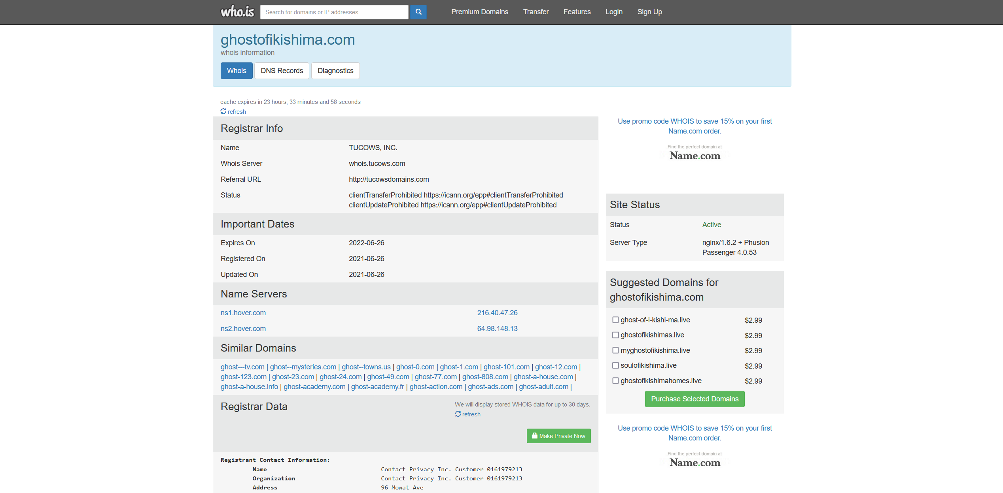Tick the myghostofikishima.live checkbox
1003x493 pixels.
pyautogui.click(x=615, y=350)
